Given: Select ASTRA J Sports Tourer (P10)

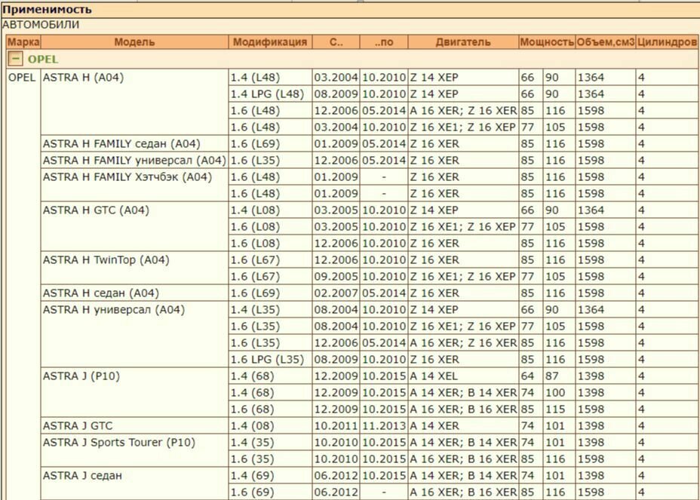Looking at the screenshot, I should (x=134, y=451).
